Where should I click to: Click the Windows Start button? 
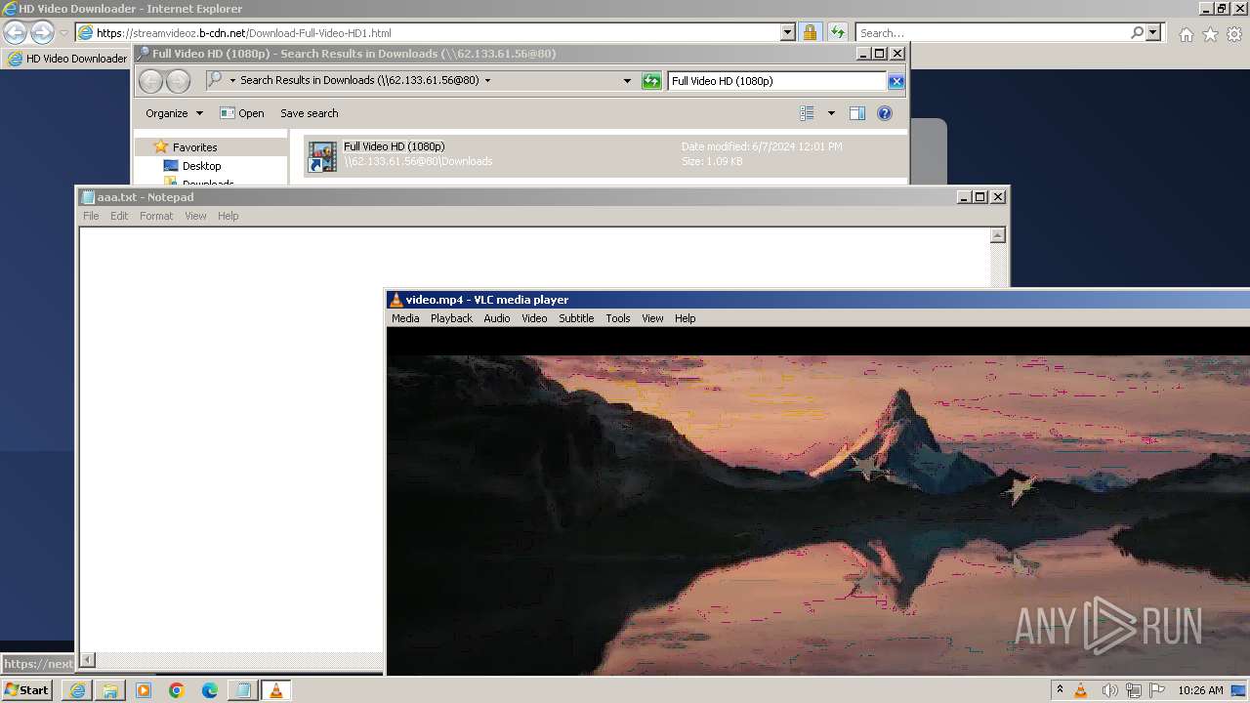(27, 690)
